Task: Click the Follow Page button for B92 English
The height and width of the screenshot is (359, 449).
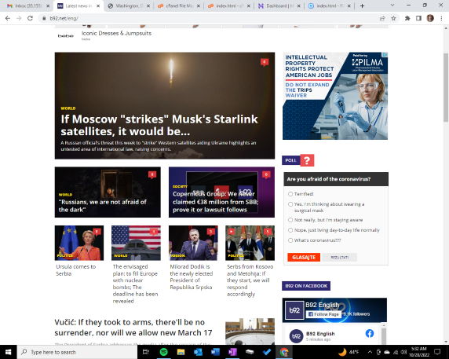Action: tap(323, 314)
